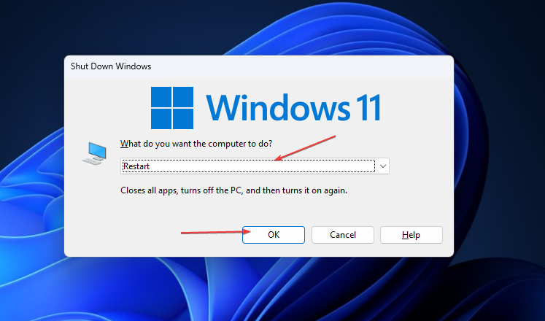Click the 'Shut Down Windows' title text
The width and height of the screenshot is (545, 321).
pos(111,66)
